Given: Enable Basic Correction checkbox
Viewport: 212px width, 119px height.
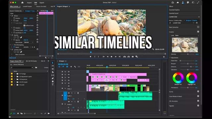Looking at the screenshot, I should (198, 27).
